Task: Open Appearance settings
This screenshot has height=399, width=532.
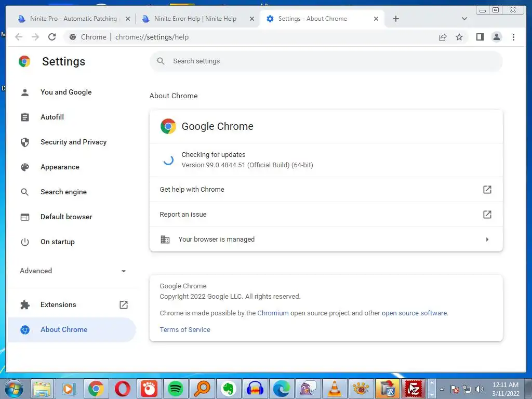Action: [x=60, y=167]
